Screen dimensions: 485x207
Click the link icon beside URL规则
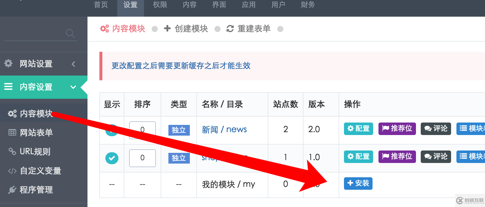12,151
